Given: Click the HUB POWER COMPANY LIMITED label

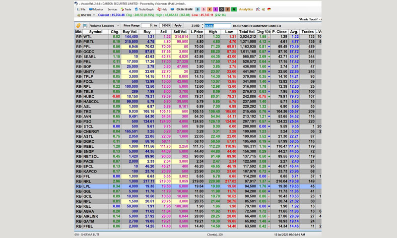Looking at the screenshot, I should [x=257, y=26].
